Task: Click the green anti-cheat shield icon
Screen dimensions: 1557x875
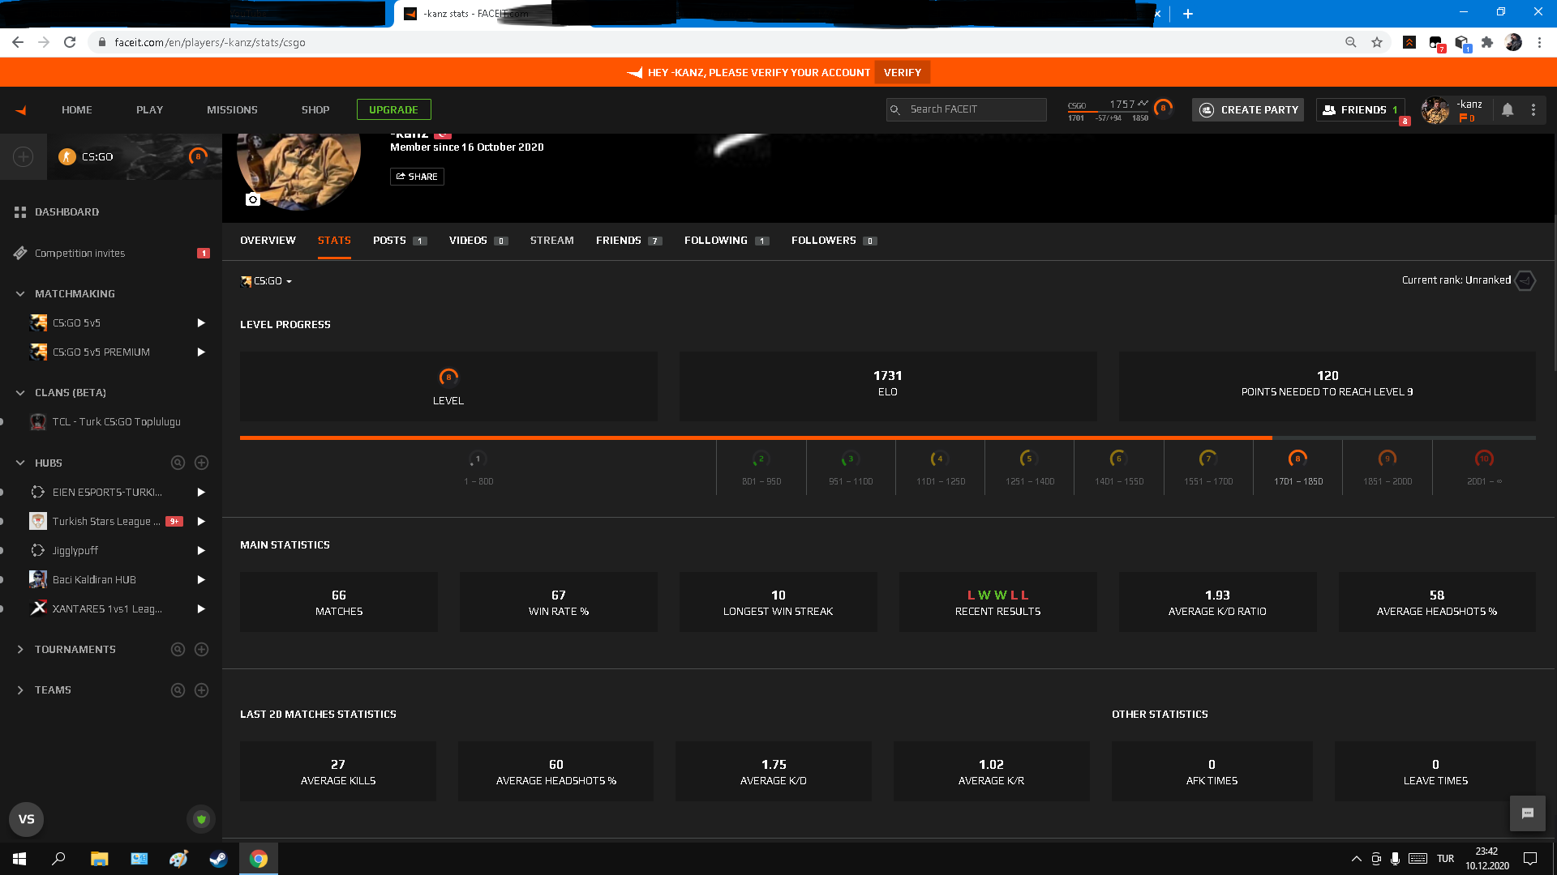Action: (201, 819)
